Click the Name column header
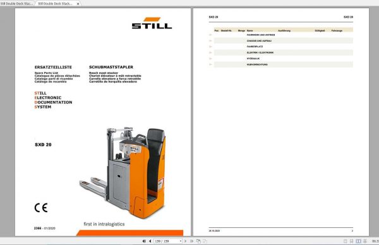The image size is (379, 245). point(250,31)
